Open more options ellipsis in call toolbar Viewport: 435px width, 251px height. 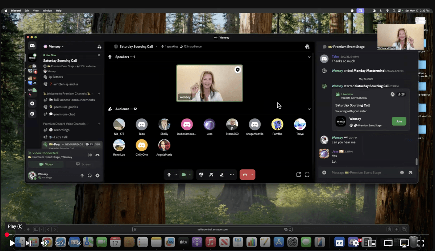pyautogui.click(x=232, y=175)
